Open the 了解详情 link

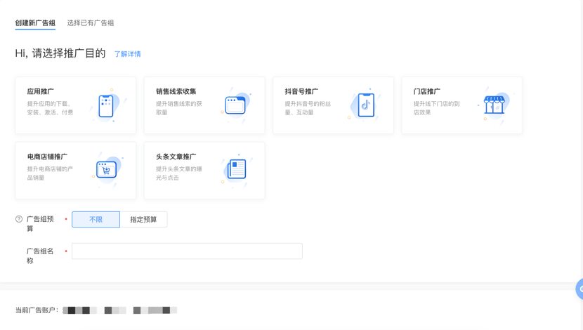tap(128, 54)
